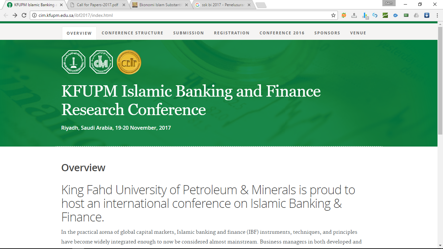Open the green line-graph extension icon
The width and height of the screenshot is (443, 249).
coord(385,15)
